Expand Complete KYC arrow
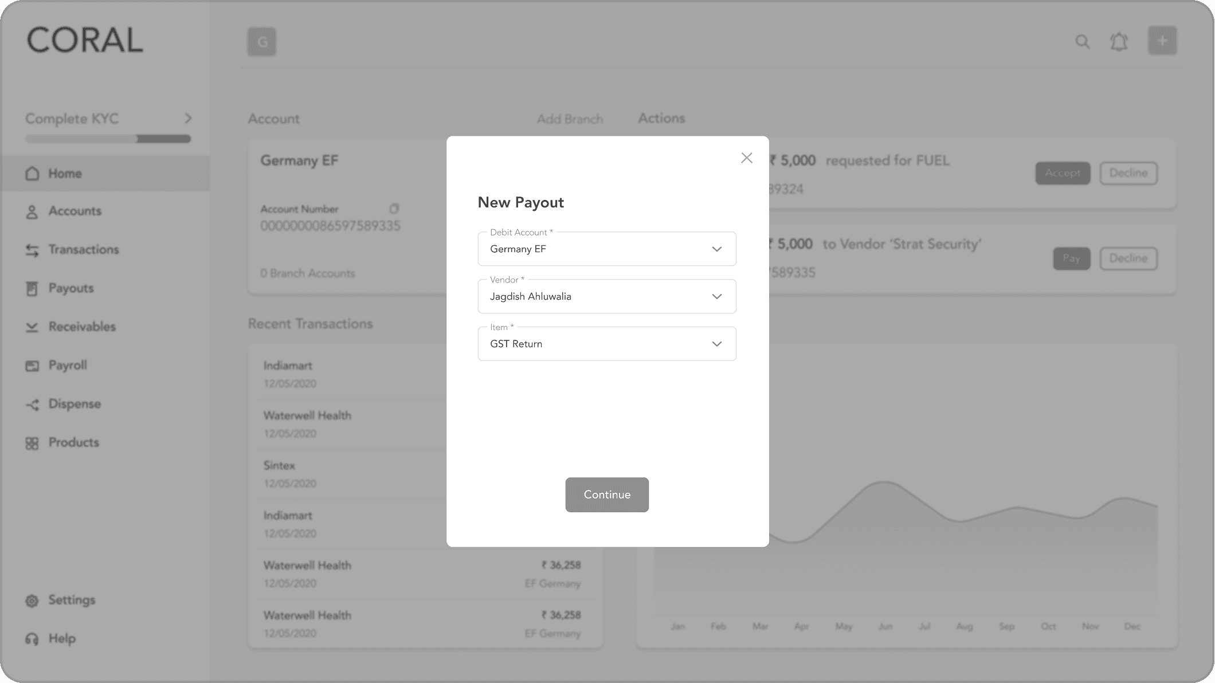 pyautogui.click(x=188, y=119)
